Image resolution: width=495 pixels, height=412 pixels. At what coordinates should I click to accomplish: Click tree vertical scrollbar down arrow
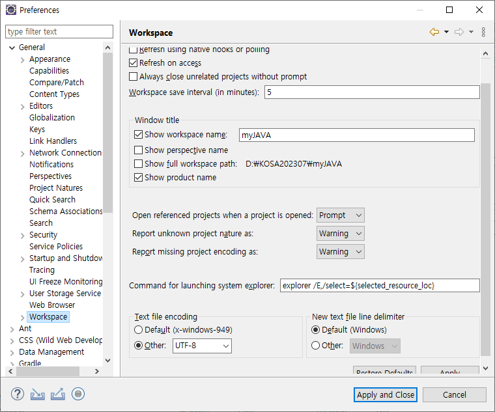(x=107, y=361)
